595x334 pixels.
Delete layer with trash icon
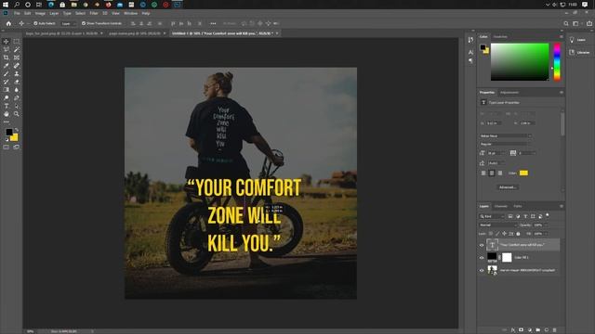point(554,330)
